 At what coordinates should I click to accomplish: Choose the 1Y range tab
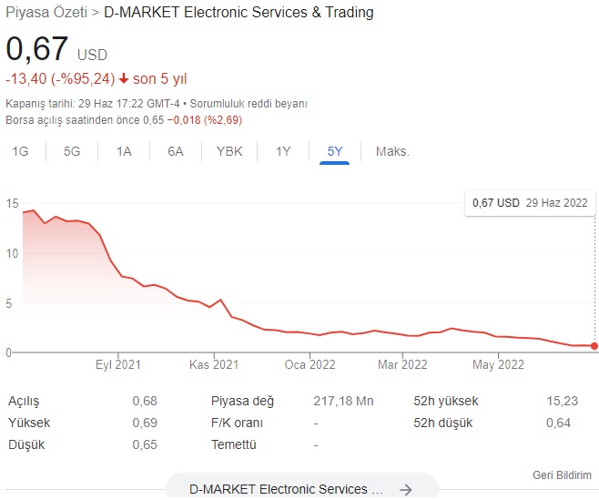coord(283,151)
